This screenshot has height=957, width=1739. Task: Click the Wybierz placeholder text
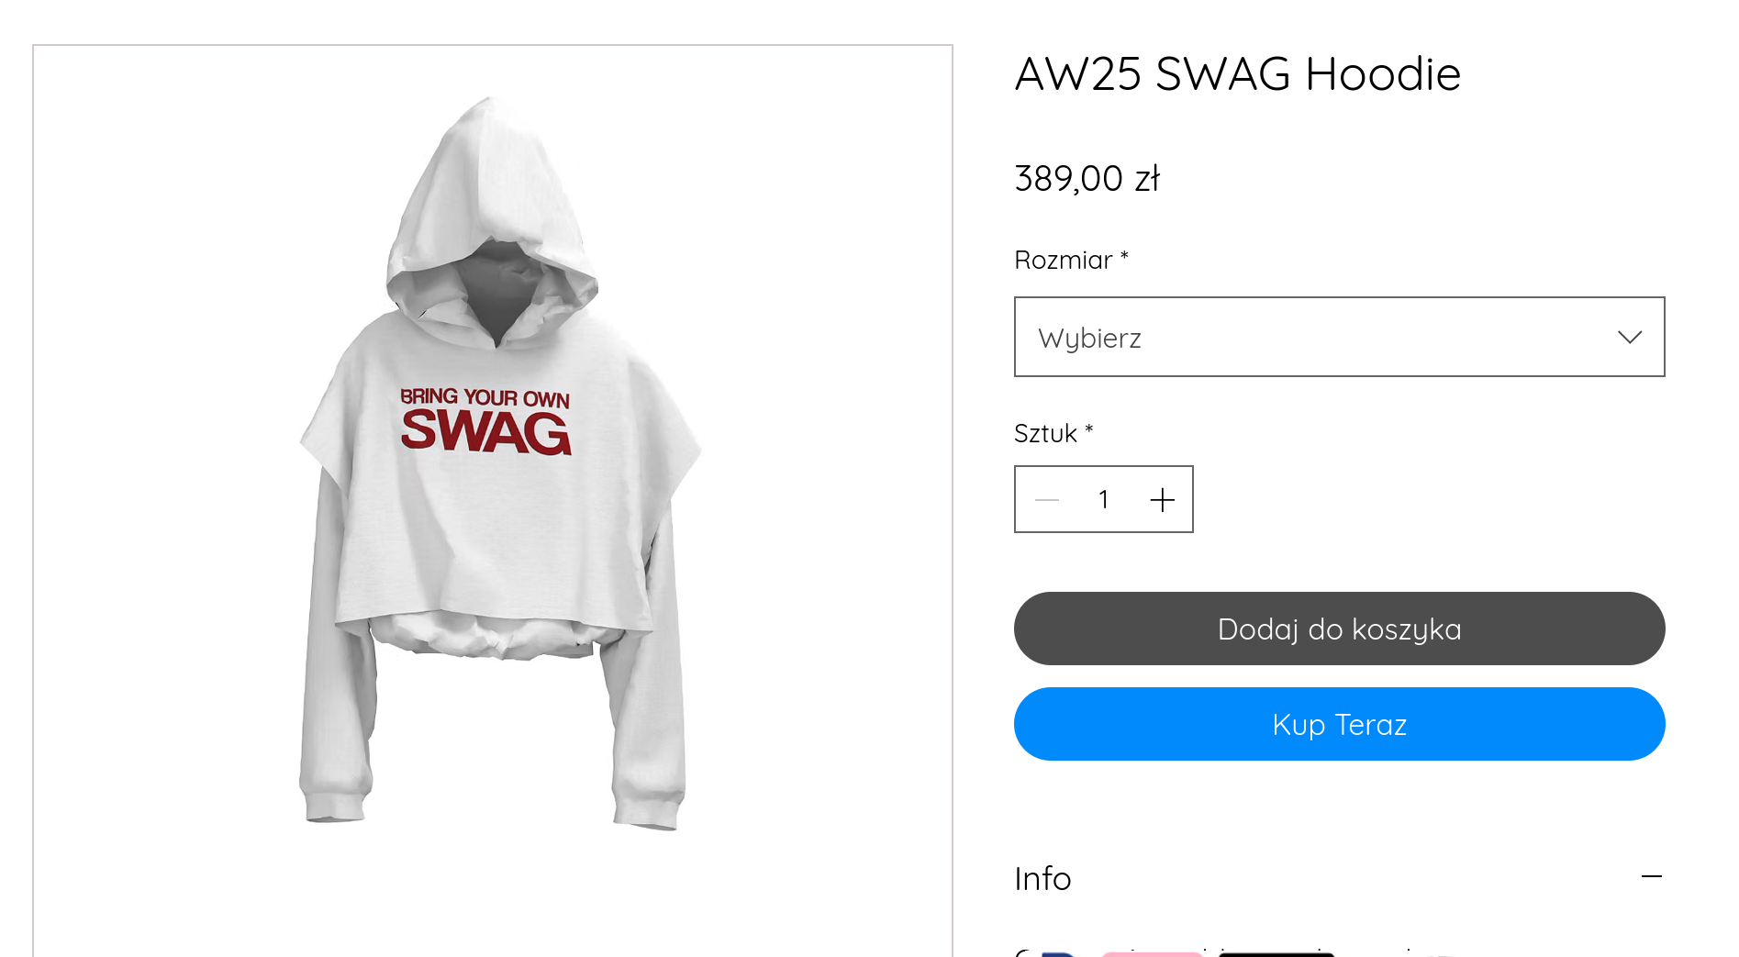[1089, 339]
